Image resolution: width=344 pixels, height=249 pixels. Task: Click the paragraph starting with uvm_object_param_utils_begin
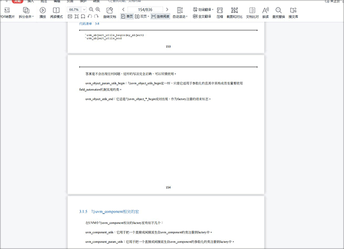pos(161,86)
